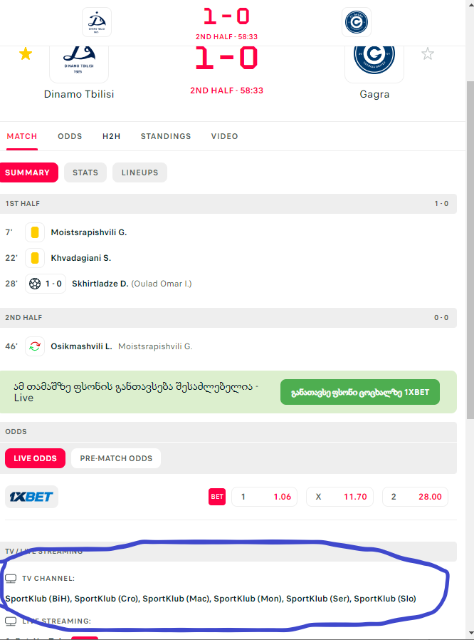474x640 pixels.
Task: Click the green 1XBET live bet button
Action: tap(360, 392)
